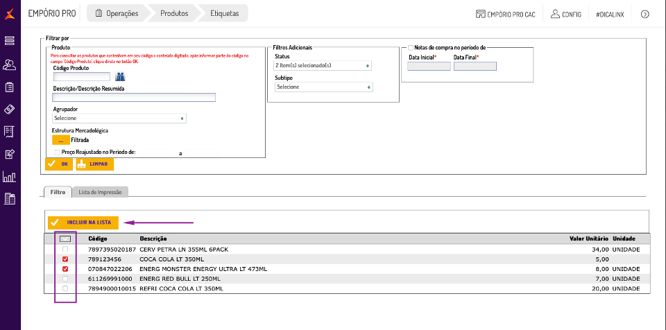Click the OK filter button
666x330 pixels.
[59, 164]
